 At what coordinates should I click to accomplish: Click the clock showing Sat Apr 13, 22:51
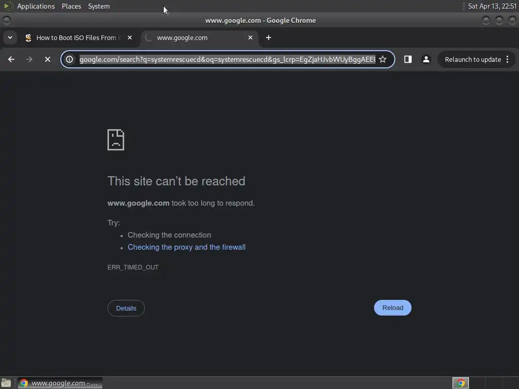coord(492,6)
